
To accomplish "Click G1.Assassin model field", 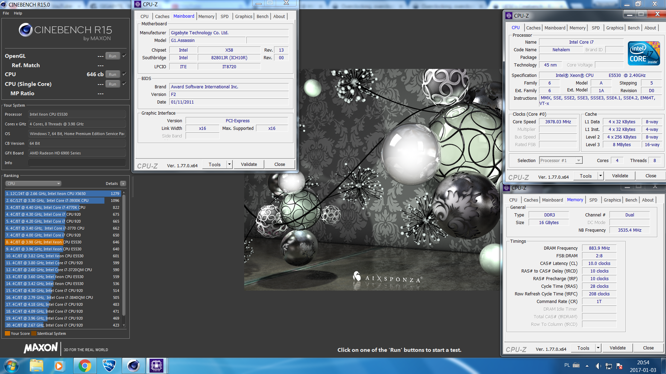I will [207, 41].
